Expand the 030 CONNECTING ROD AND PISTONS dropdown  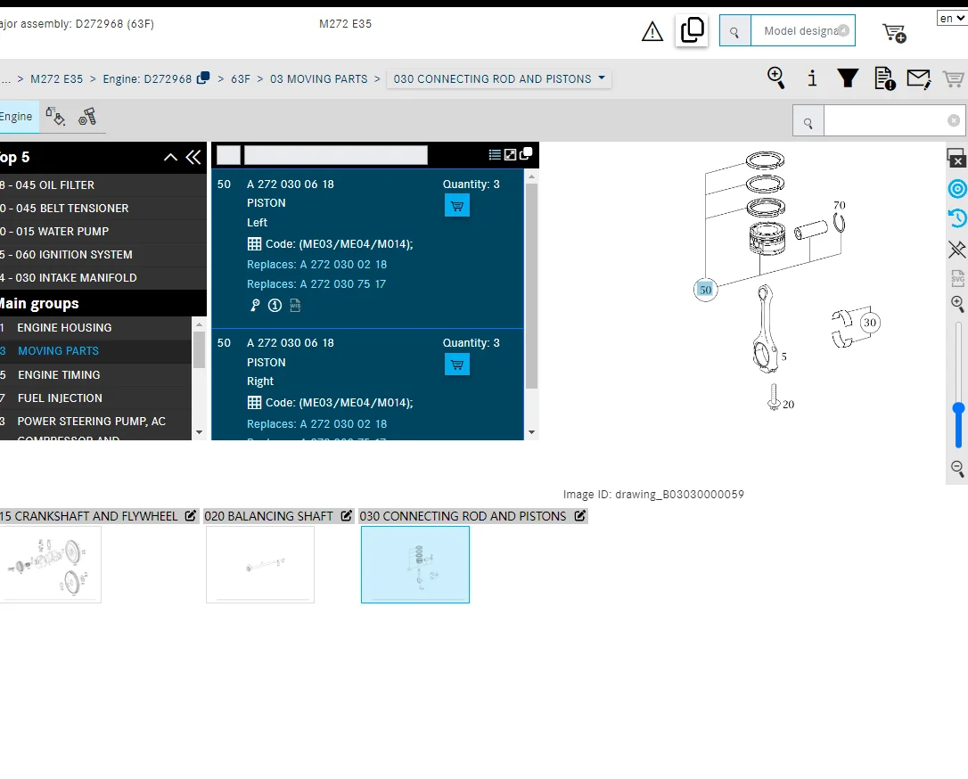[499, 79]
